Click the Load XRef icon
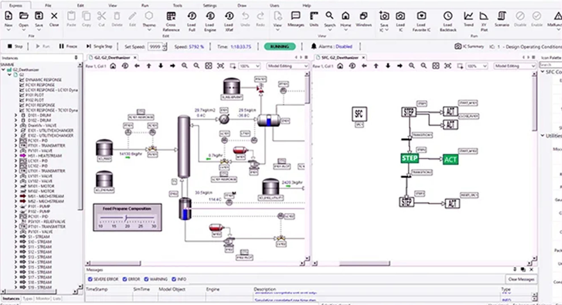The height and width of the screenshot is (305, 562). (x=229, y=16)
